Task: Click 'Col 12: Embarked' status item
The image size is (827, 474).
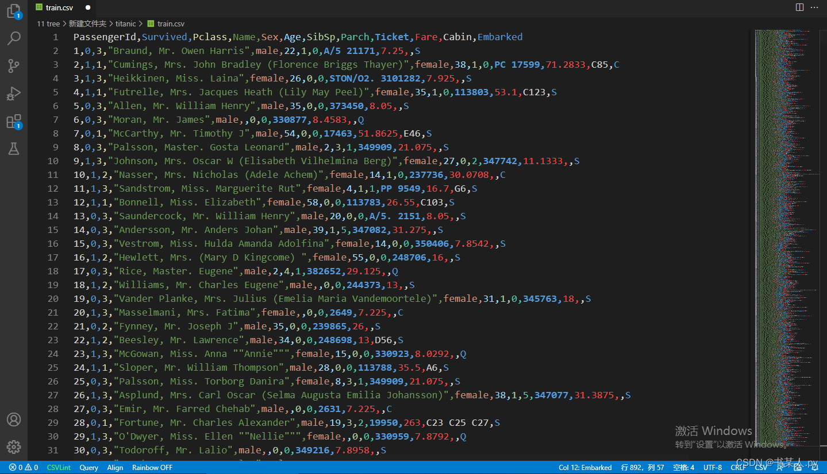Action: [585, 468]
